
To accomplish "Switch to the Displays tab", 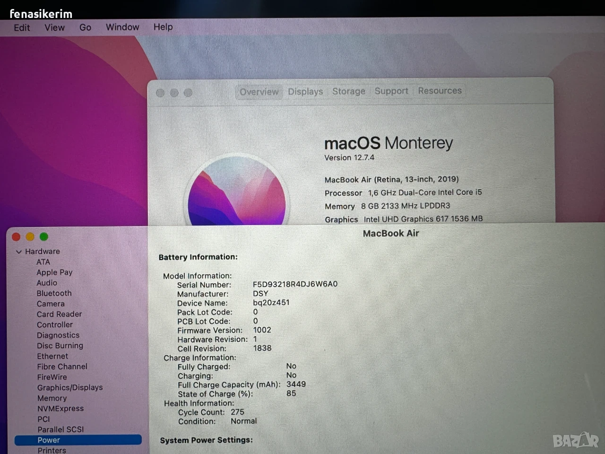I will [x=305, y=91].
